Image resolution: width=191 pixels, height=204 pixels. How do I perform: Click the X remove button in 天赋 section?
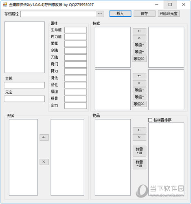coord(44,162)
